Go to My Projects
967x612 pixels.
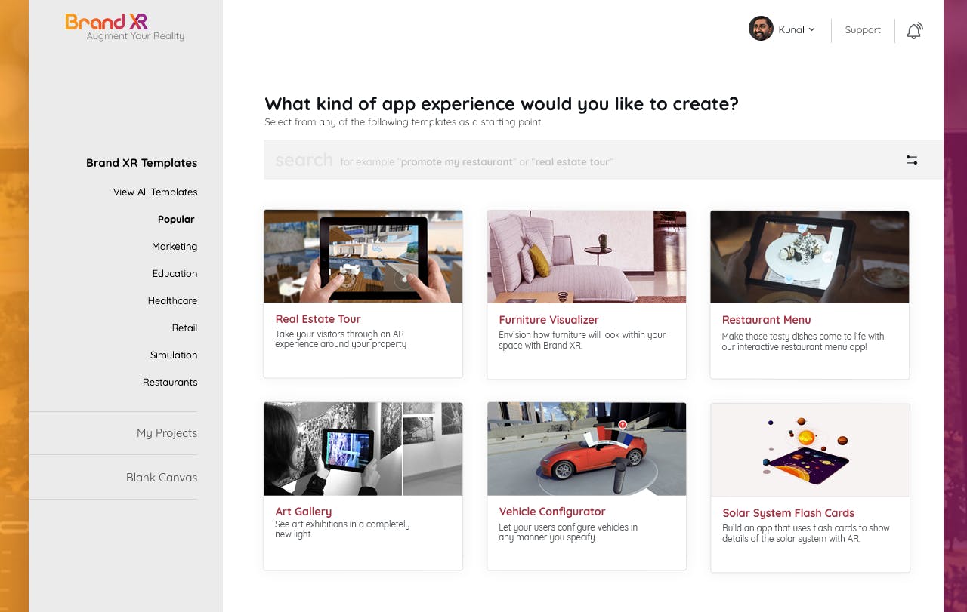(x=166, y=433)
